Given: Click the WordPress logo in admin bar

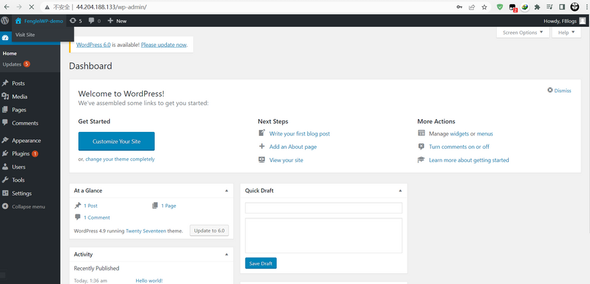Looking at the screenshot, I should (x=5, y=21).
